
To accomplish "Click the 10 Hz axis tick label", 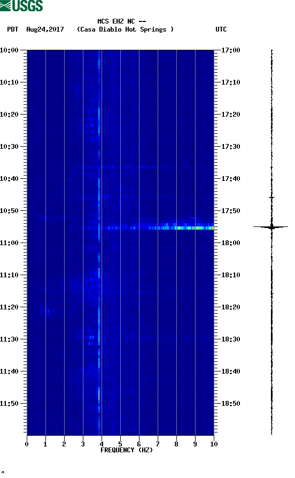I will (x=214, y=444).
